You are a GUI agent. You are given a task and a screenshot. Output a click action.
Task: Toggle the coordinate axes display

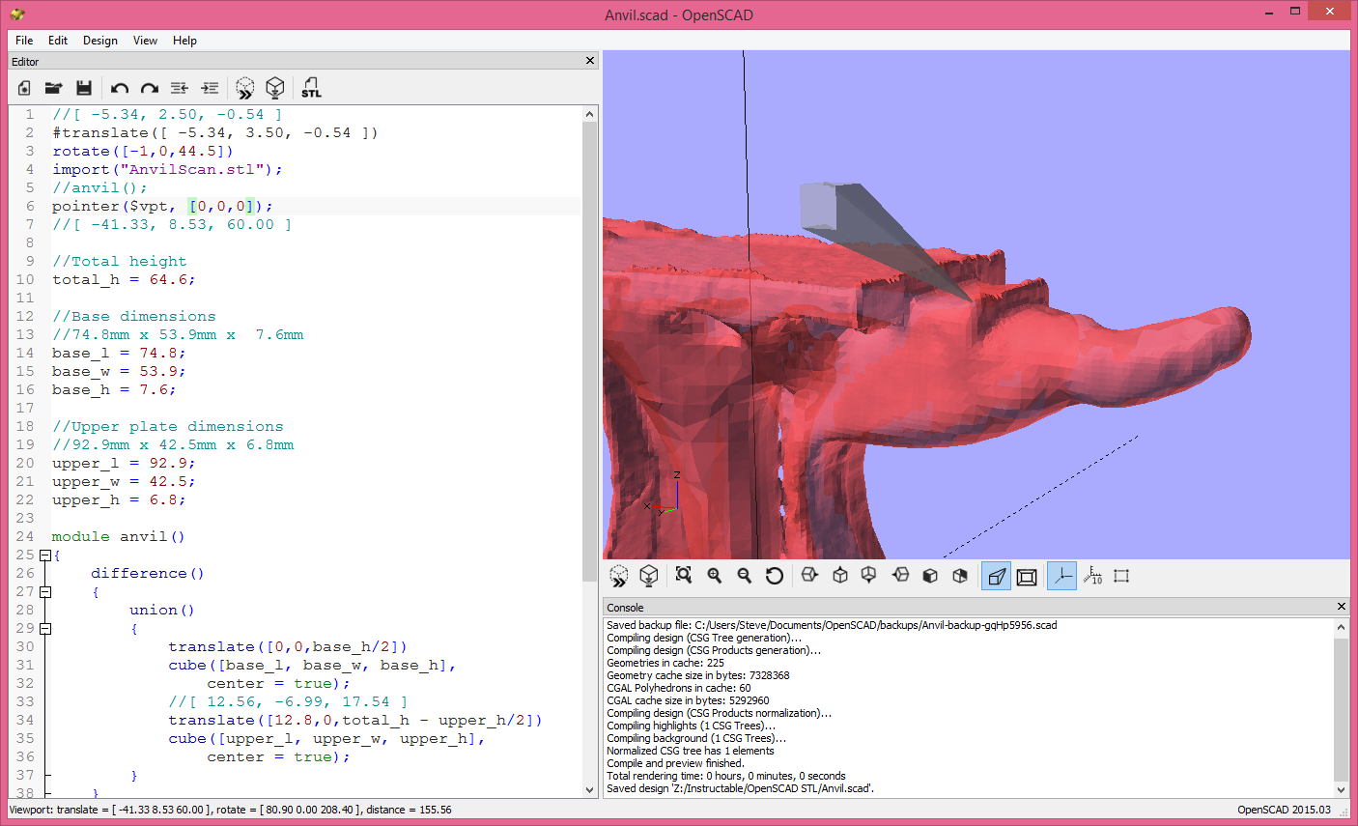(x=1061, y=575)
